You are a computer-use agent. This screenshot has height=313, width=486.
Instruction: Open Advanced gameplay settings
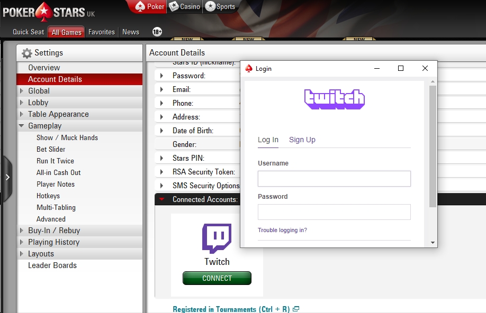pyautogui.click(x=51, y=219)
